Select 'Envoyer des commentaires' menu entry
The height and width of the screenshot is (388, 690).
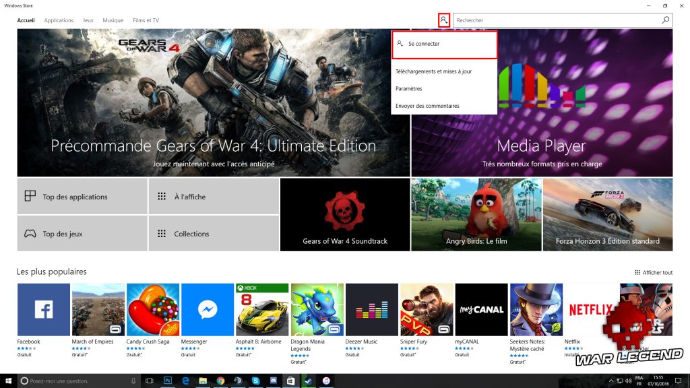coord(427,106)
